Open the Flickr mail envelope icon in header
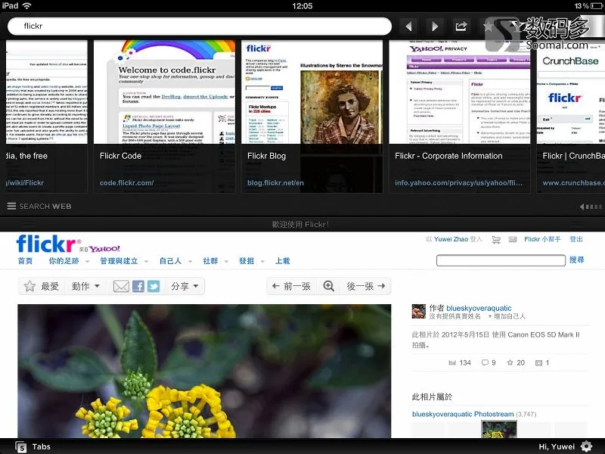Screen dimensions: 605x454 pyautogui.click(x=513, y=239)
